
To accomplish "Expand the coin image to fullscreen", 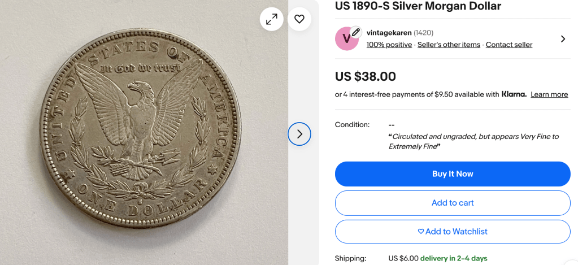I will [x=272, y=19].
